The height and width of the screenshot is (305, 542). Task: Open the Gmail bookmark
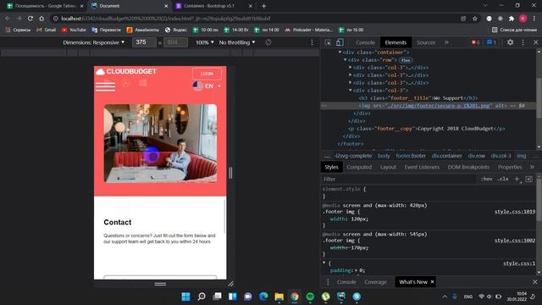tap(46, 30)
